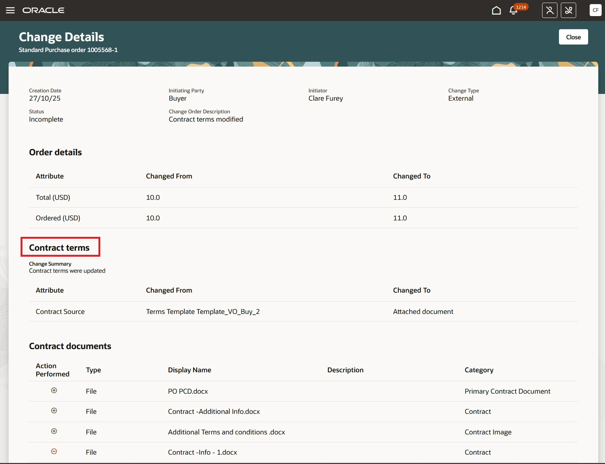Click the Order details section heading

click(x=55, y=152)
